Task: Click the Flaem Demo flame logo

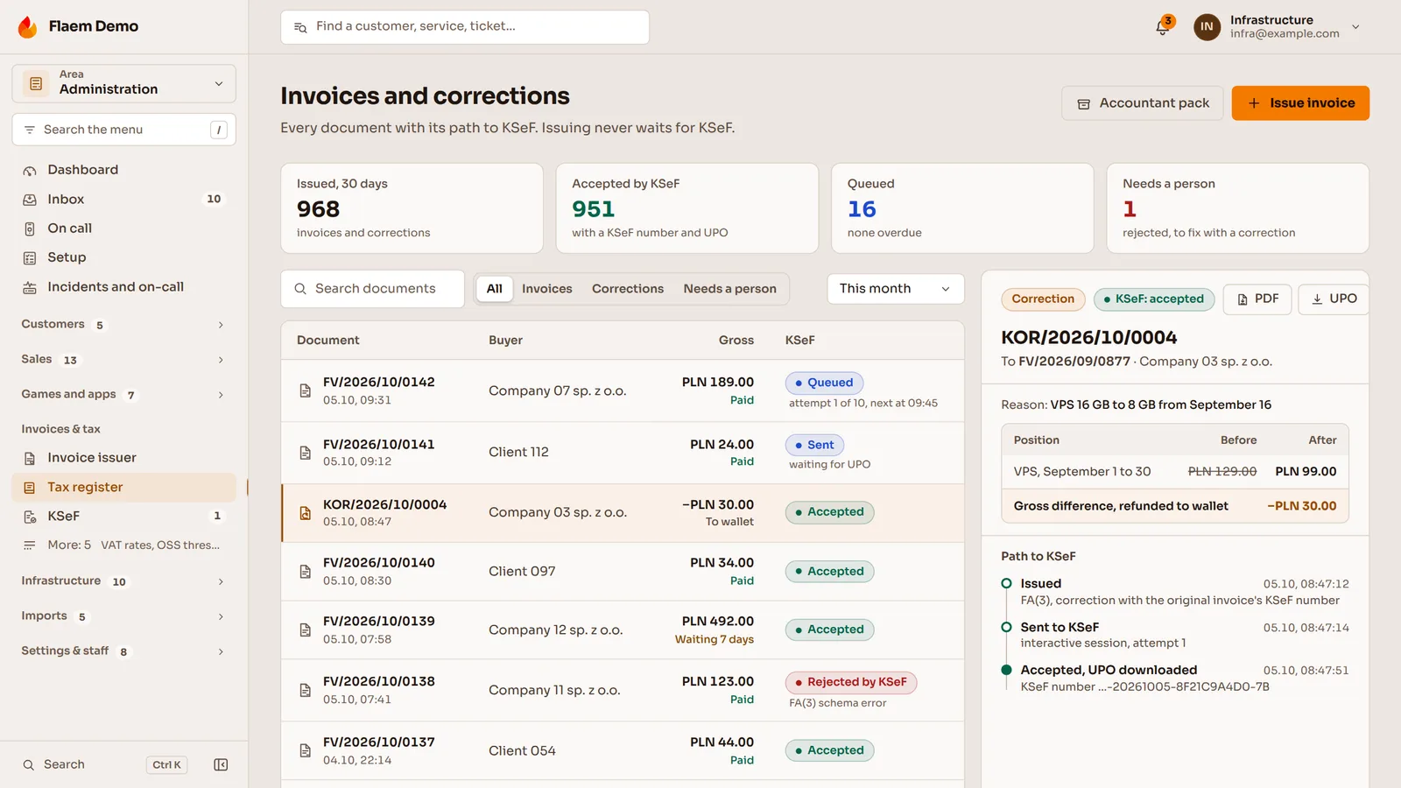Action: [x=28, y=27]
